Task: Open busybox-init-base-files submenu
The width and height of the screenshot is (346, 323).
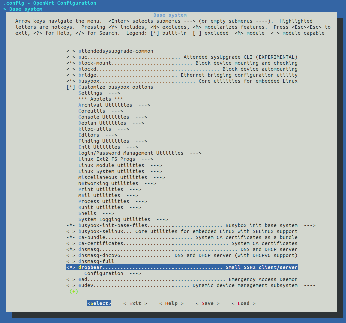Action: click(191, 225)
